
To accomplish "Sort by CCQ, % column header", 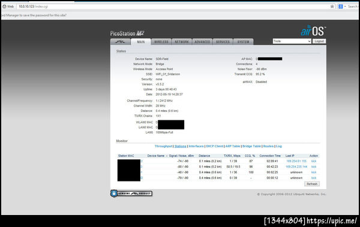I will (x=250, y=156).
